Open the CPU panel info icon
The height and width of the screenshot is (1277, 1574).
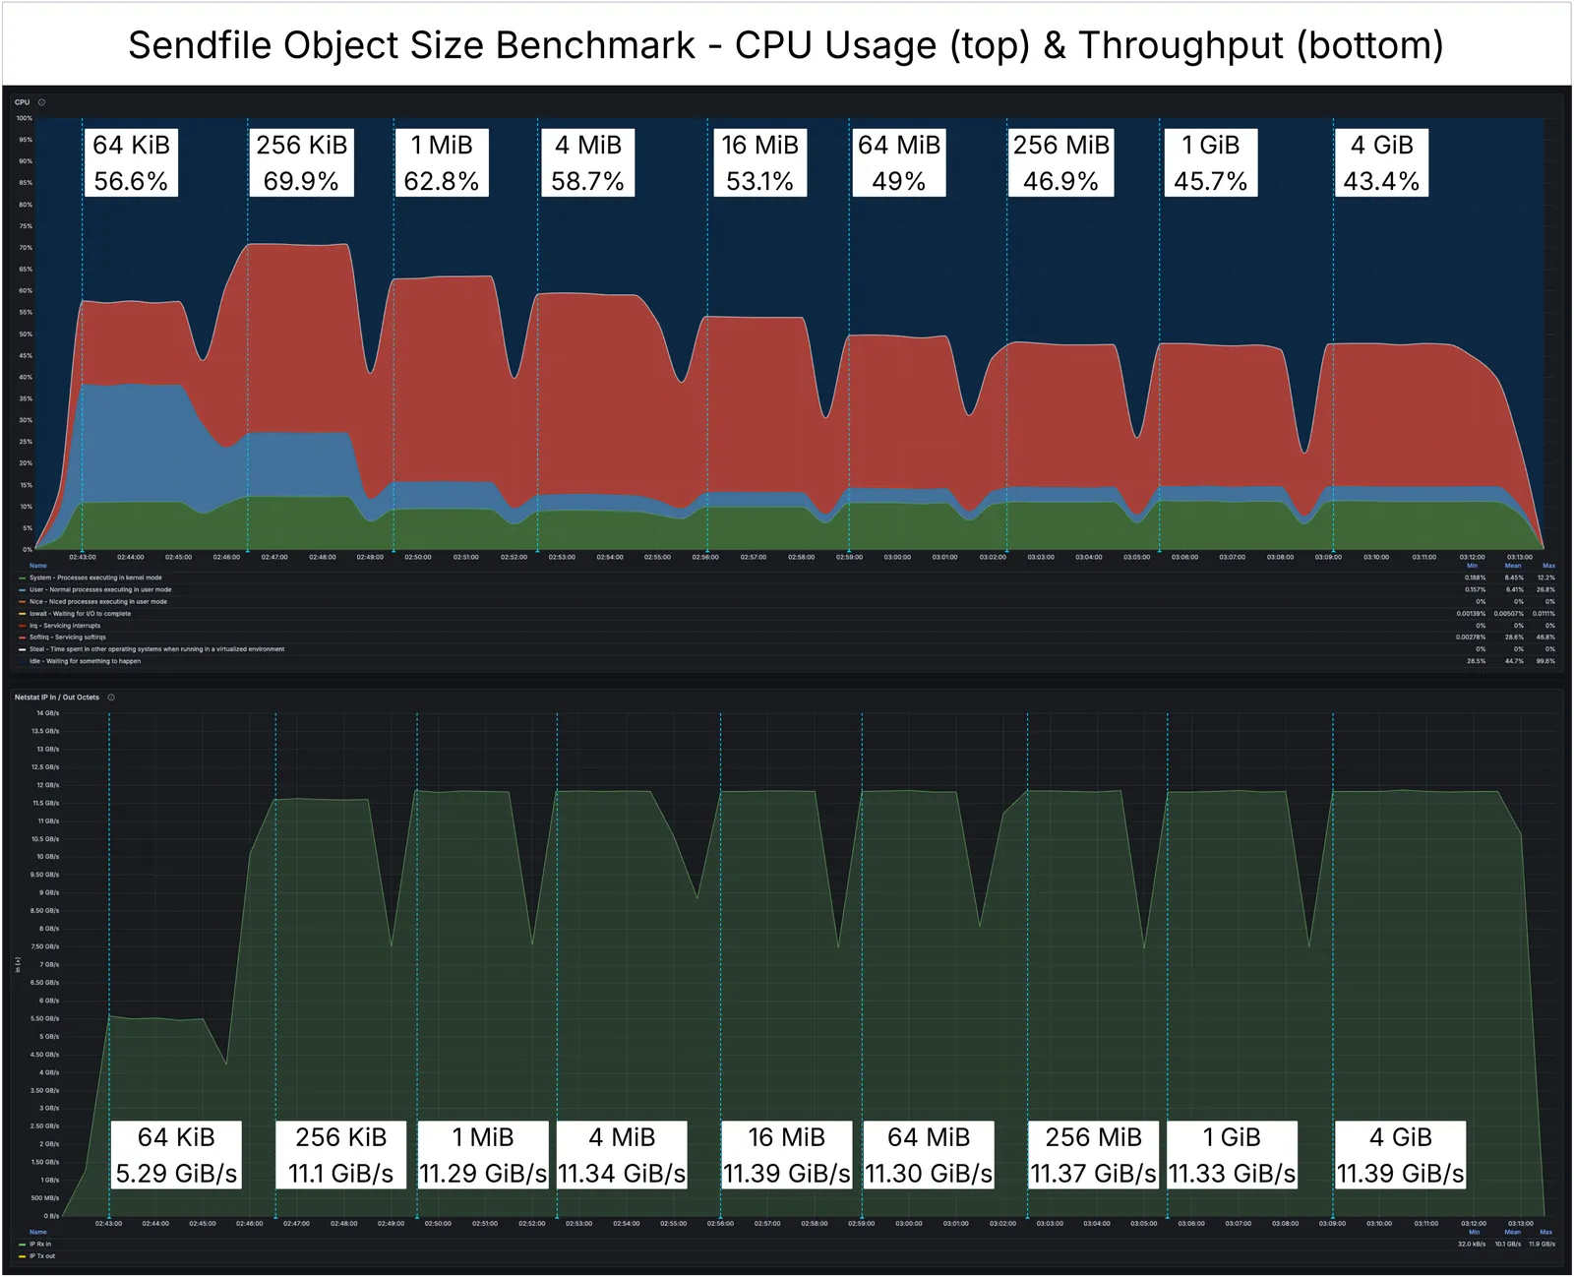(41, 102)
